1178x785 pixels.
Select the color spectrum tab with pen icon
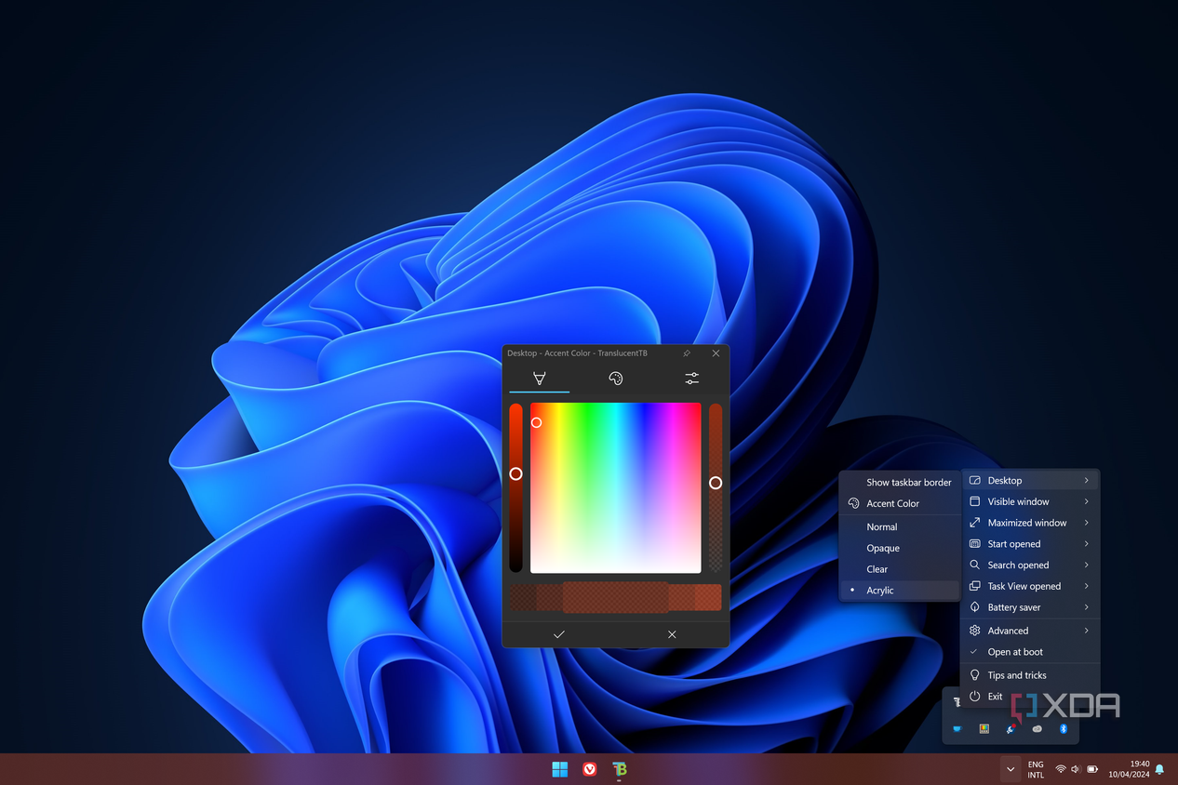[x=539, y=378]
